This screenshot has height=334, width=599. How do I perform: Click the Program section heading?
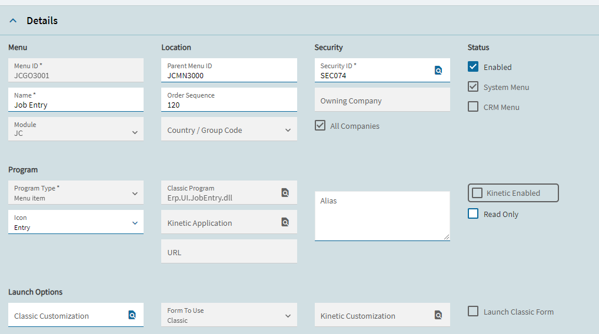(x=23, y=170)
